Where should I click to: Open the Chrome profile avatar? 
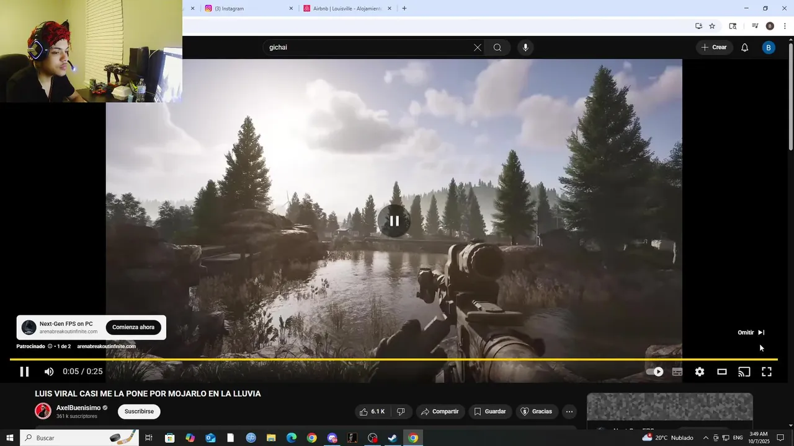click(x=770, y=26)
